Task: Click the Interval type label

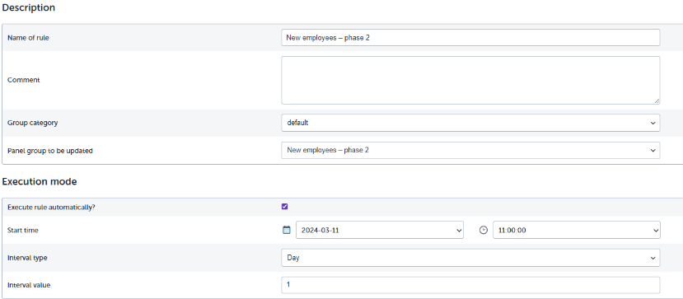Action: coord(27,258)
